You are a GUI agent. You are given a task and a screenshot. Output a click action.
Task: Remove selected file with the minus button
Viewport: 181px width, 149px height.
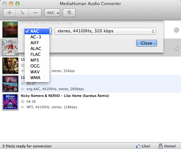35,13
